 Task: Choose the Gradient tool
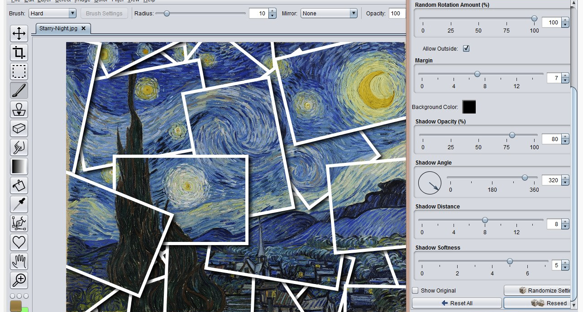coord(19,166)
